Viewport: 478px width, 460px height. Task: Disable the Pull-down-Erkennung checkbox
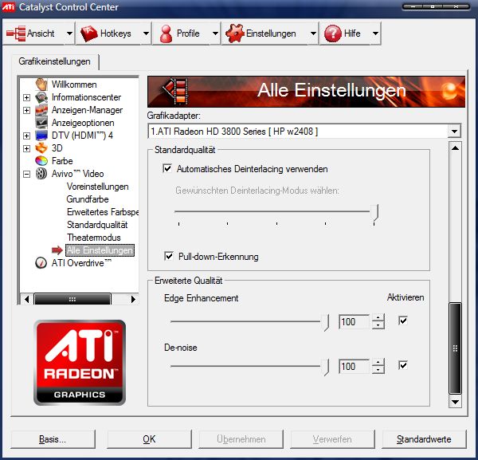(x=167, y=256)
